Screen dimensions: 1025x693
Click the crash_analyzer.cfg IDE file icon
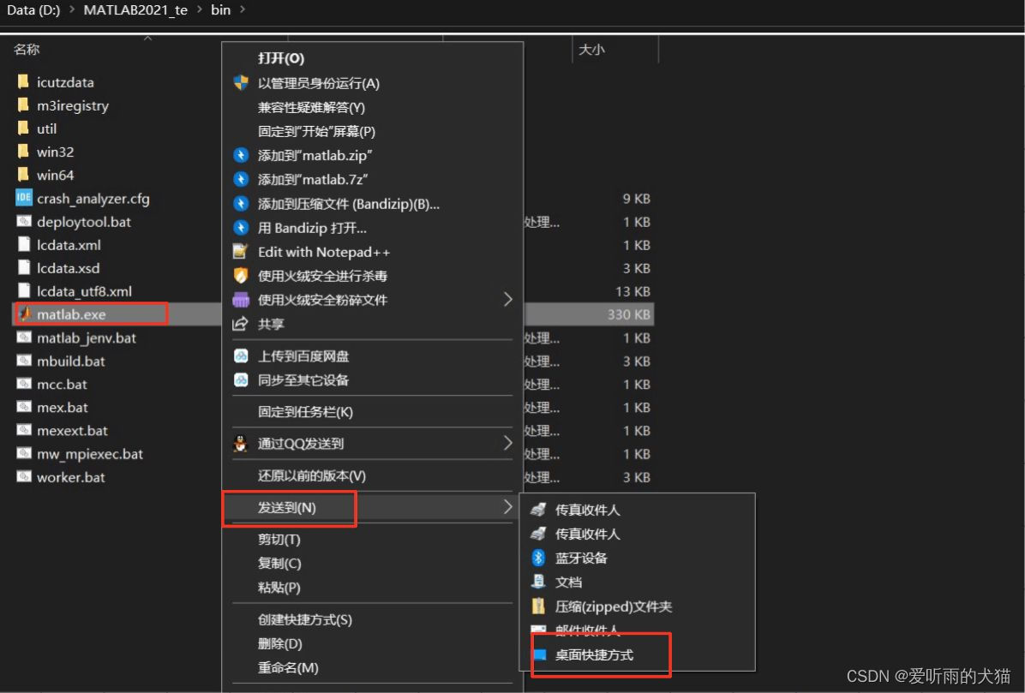23,198
